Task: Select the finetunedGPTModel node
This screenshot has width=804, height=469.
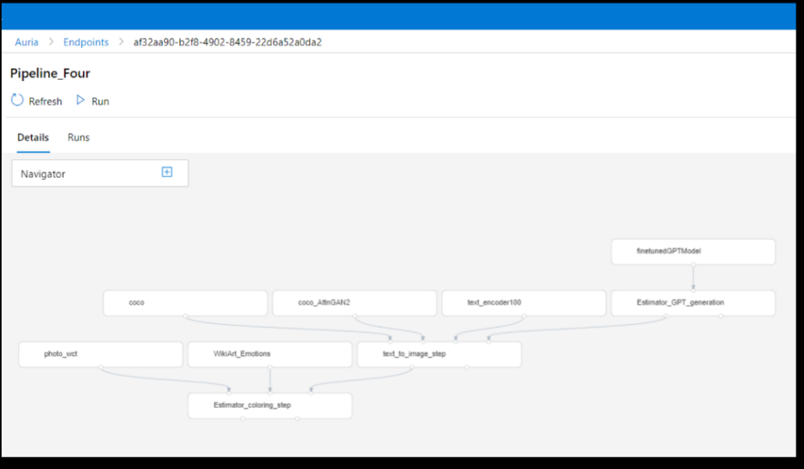Action: [x=693, y=252]
